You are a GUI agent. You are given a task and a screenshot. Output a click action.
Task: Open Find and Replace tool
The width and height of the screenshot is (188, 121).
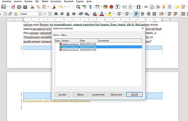78,7
